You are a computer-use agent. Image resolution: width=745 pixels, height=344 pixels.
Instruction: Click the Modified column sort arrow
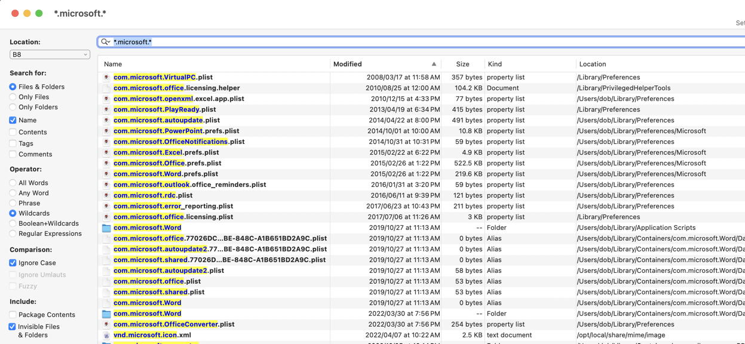(x=434, y=64)
